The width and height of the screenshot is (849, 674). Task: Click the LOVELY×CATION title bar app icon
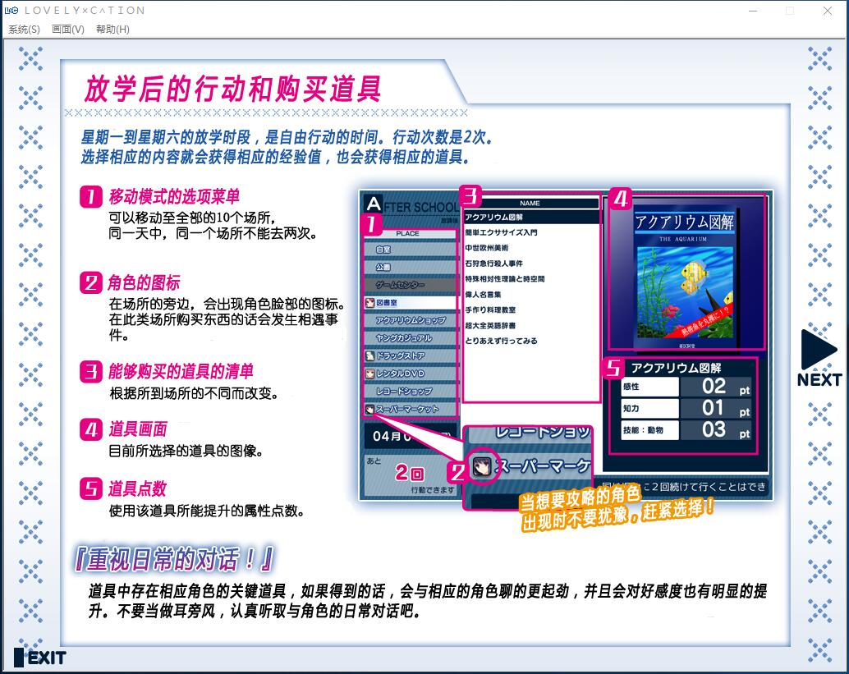tap(11, 11)
